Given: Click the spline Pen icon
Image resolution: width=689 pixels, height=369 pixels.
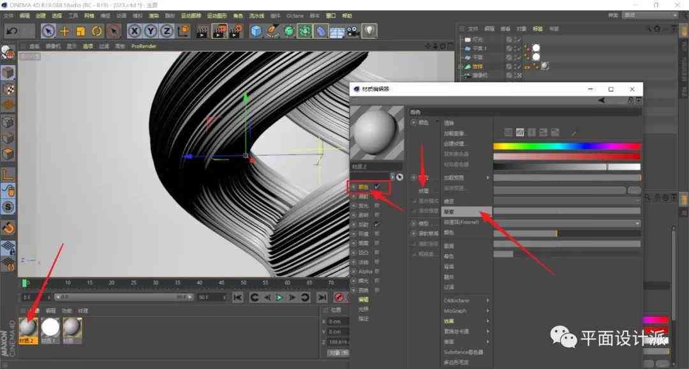Looking at the screenshot, I should click(x=273, y=31).
